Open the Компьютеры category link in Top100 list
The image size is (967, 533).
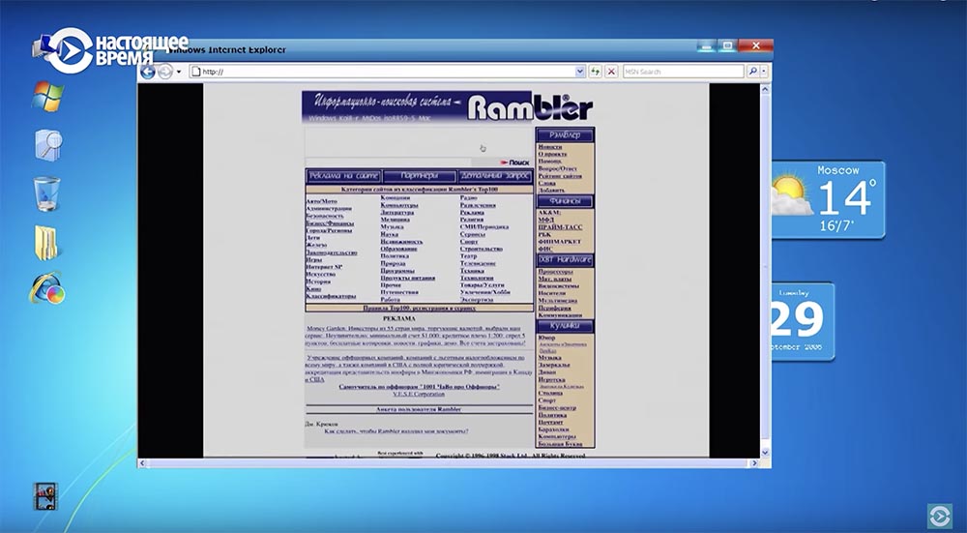point(399,205)
